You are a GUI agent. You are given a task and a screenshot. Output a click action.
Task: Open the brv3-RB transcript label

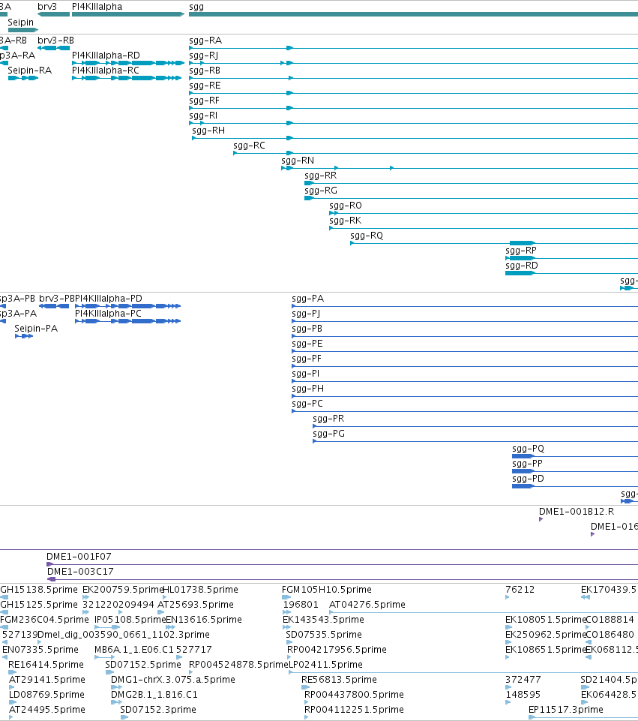pos(55,41)
